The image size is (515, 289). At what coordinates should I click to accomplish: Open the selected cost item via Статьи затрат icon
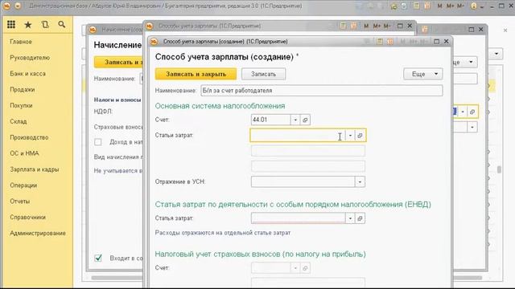360,136
